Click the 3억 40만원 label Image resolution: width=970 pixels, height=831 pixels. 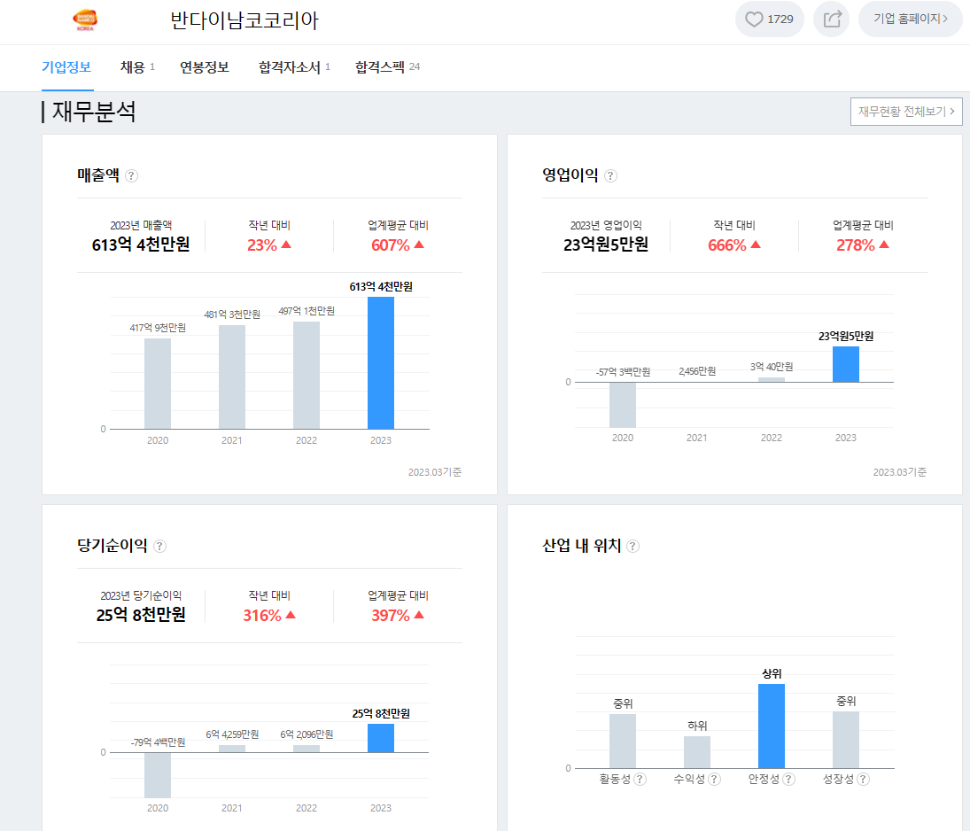[x=772, y=366]
